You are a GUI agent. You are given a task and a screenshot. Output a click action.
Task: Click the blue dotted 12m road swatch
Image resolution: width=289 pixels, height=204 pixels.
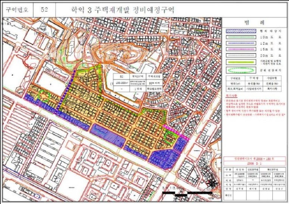point(241,43)
